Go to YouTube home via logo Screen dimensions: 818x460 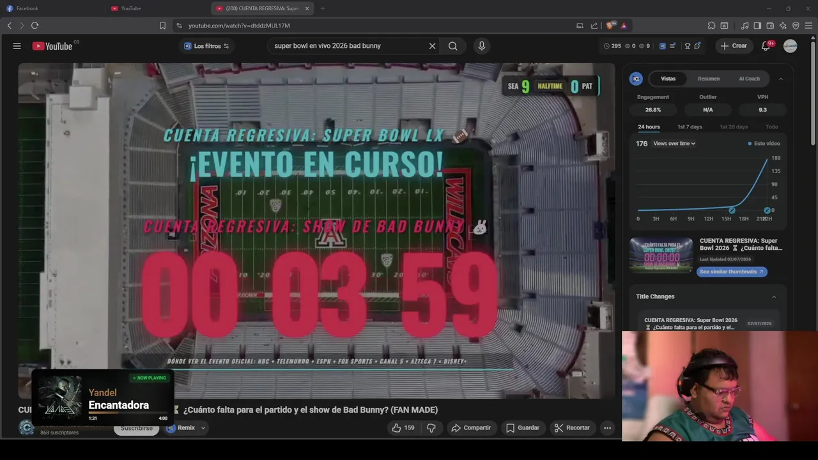(52, 46)
